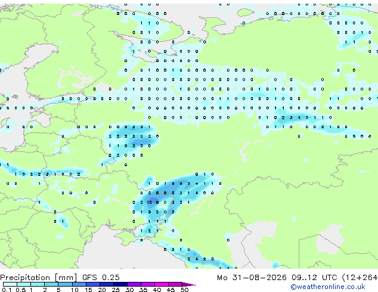The width and height of the screenshot is (378, 292).
Task: Click the 'GFS 0.25' model label
Action: pos(101,277)
